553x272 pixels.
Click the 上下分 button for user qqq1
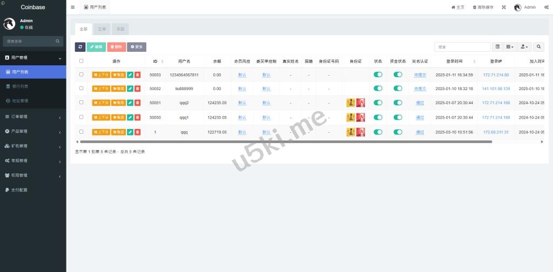(101, 117)
